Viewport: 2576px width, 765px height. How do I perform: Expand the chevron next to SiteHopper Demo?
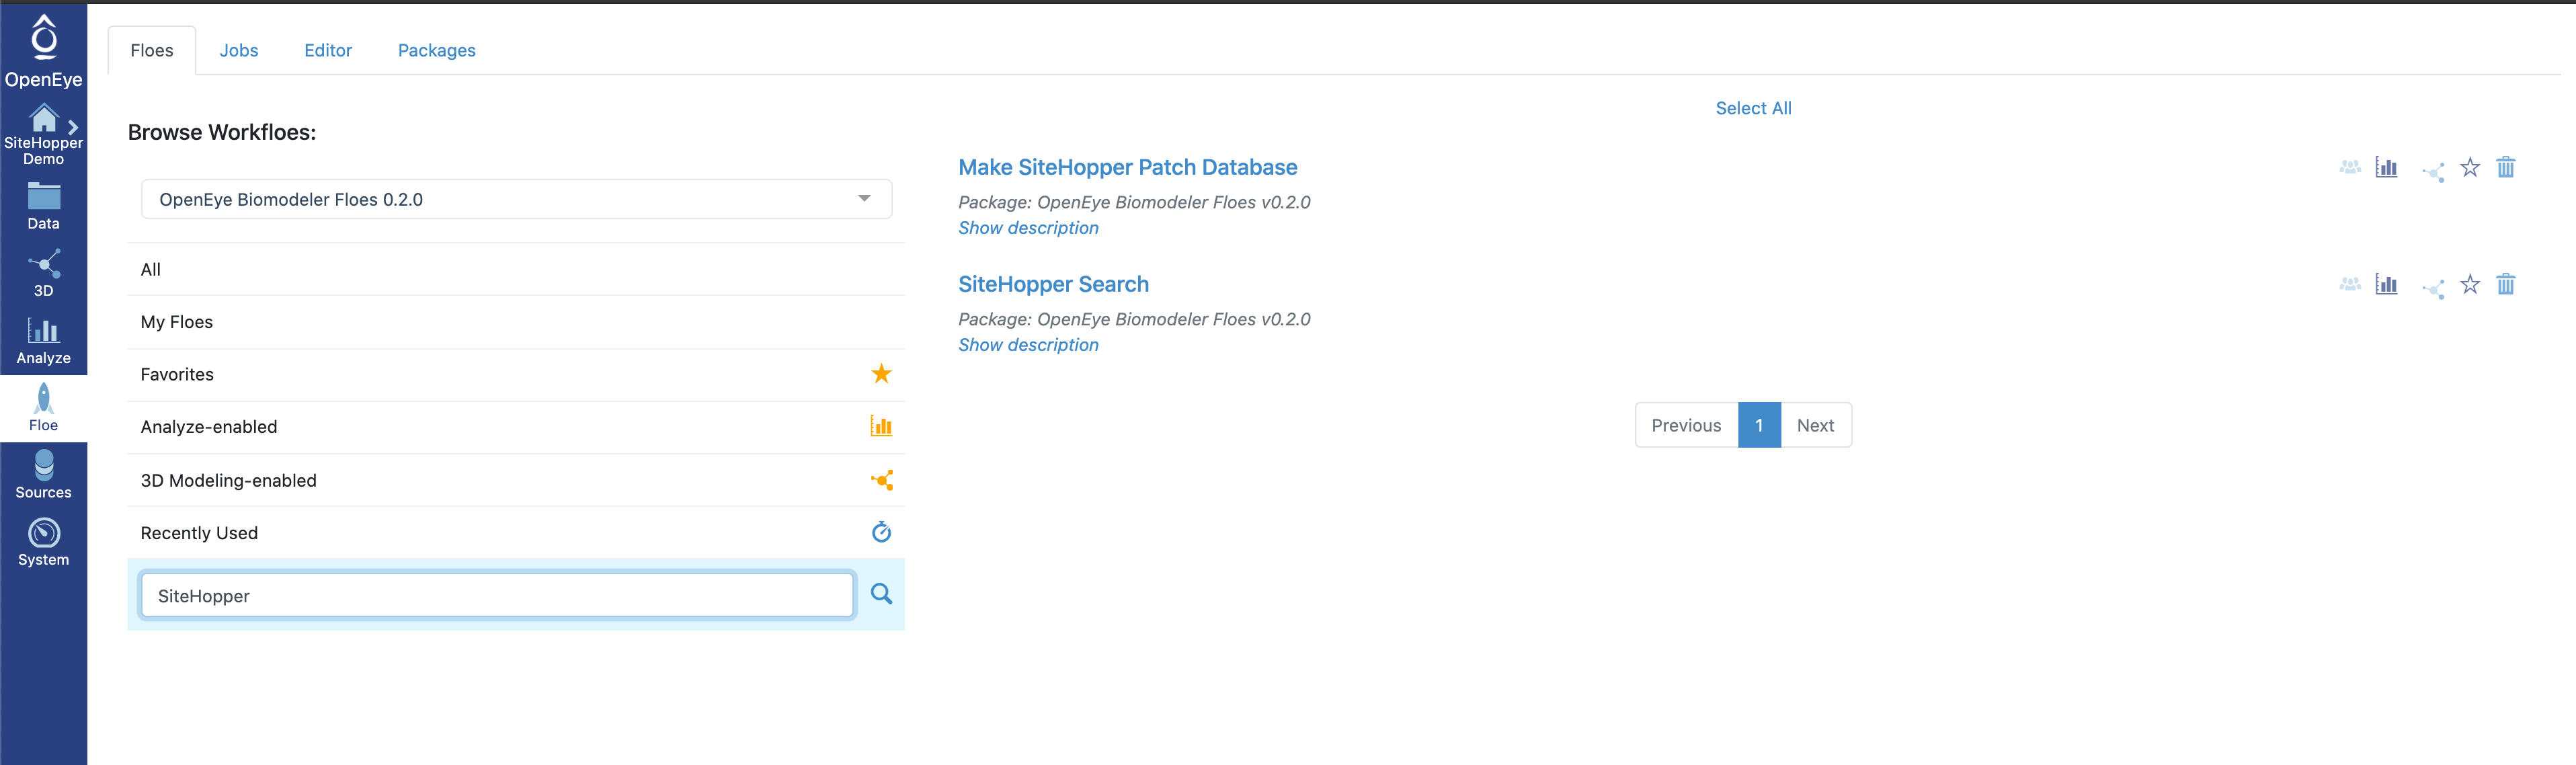click(x=73, y=127)
